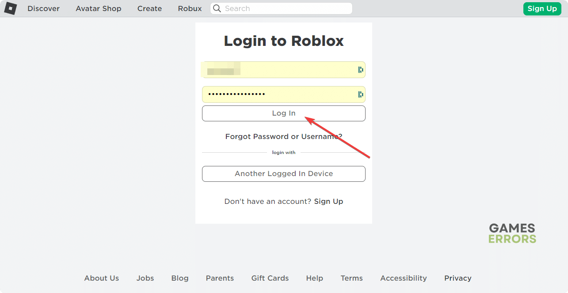The width and height of the screenshot is (568, 293).
Task: Open About Us footer link
Action: coord(102,278)
